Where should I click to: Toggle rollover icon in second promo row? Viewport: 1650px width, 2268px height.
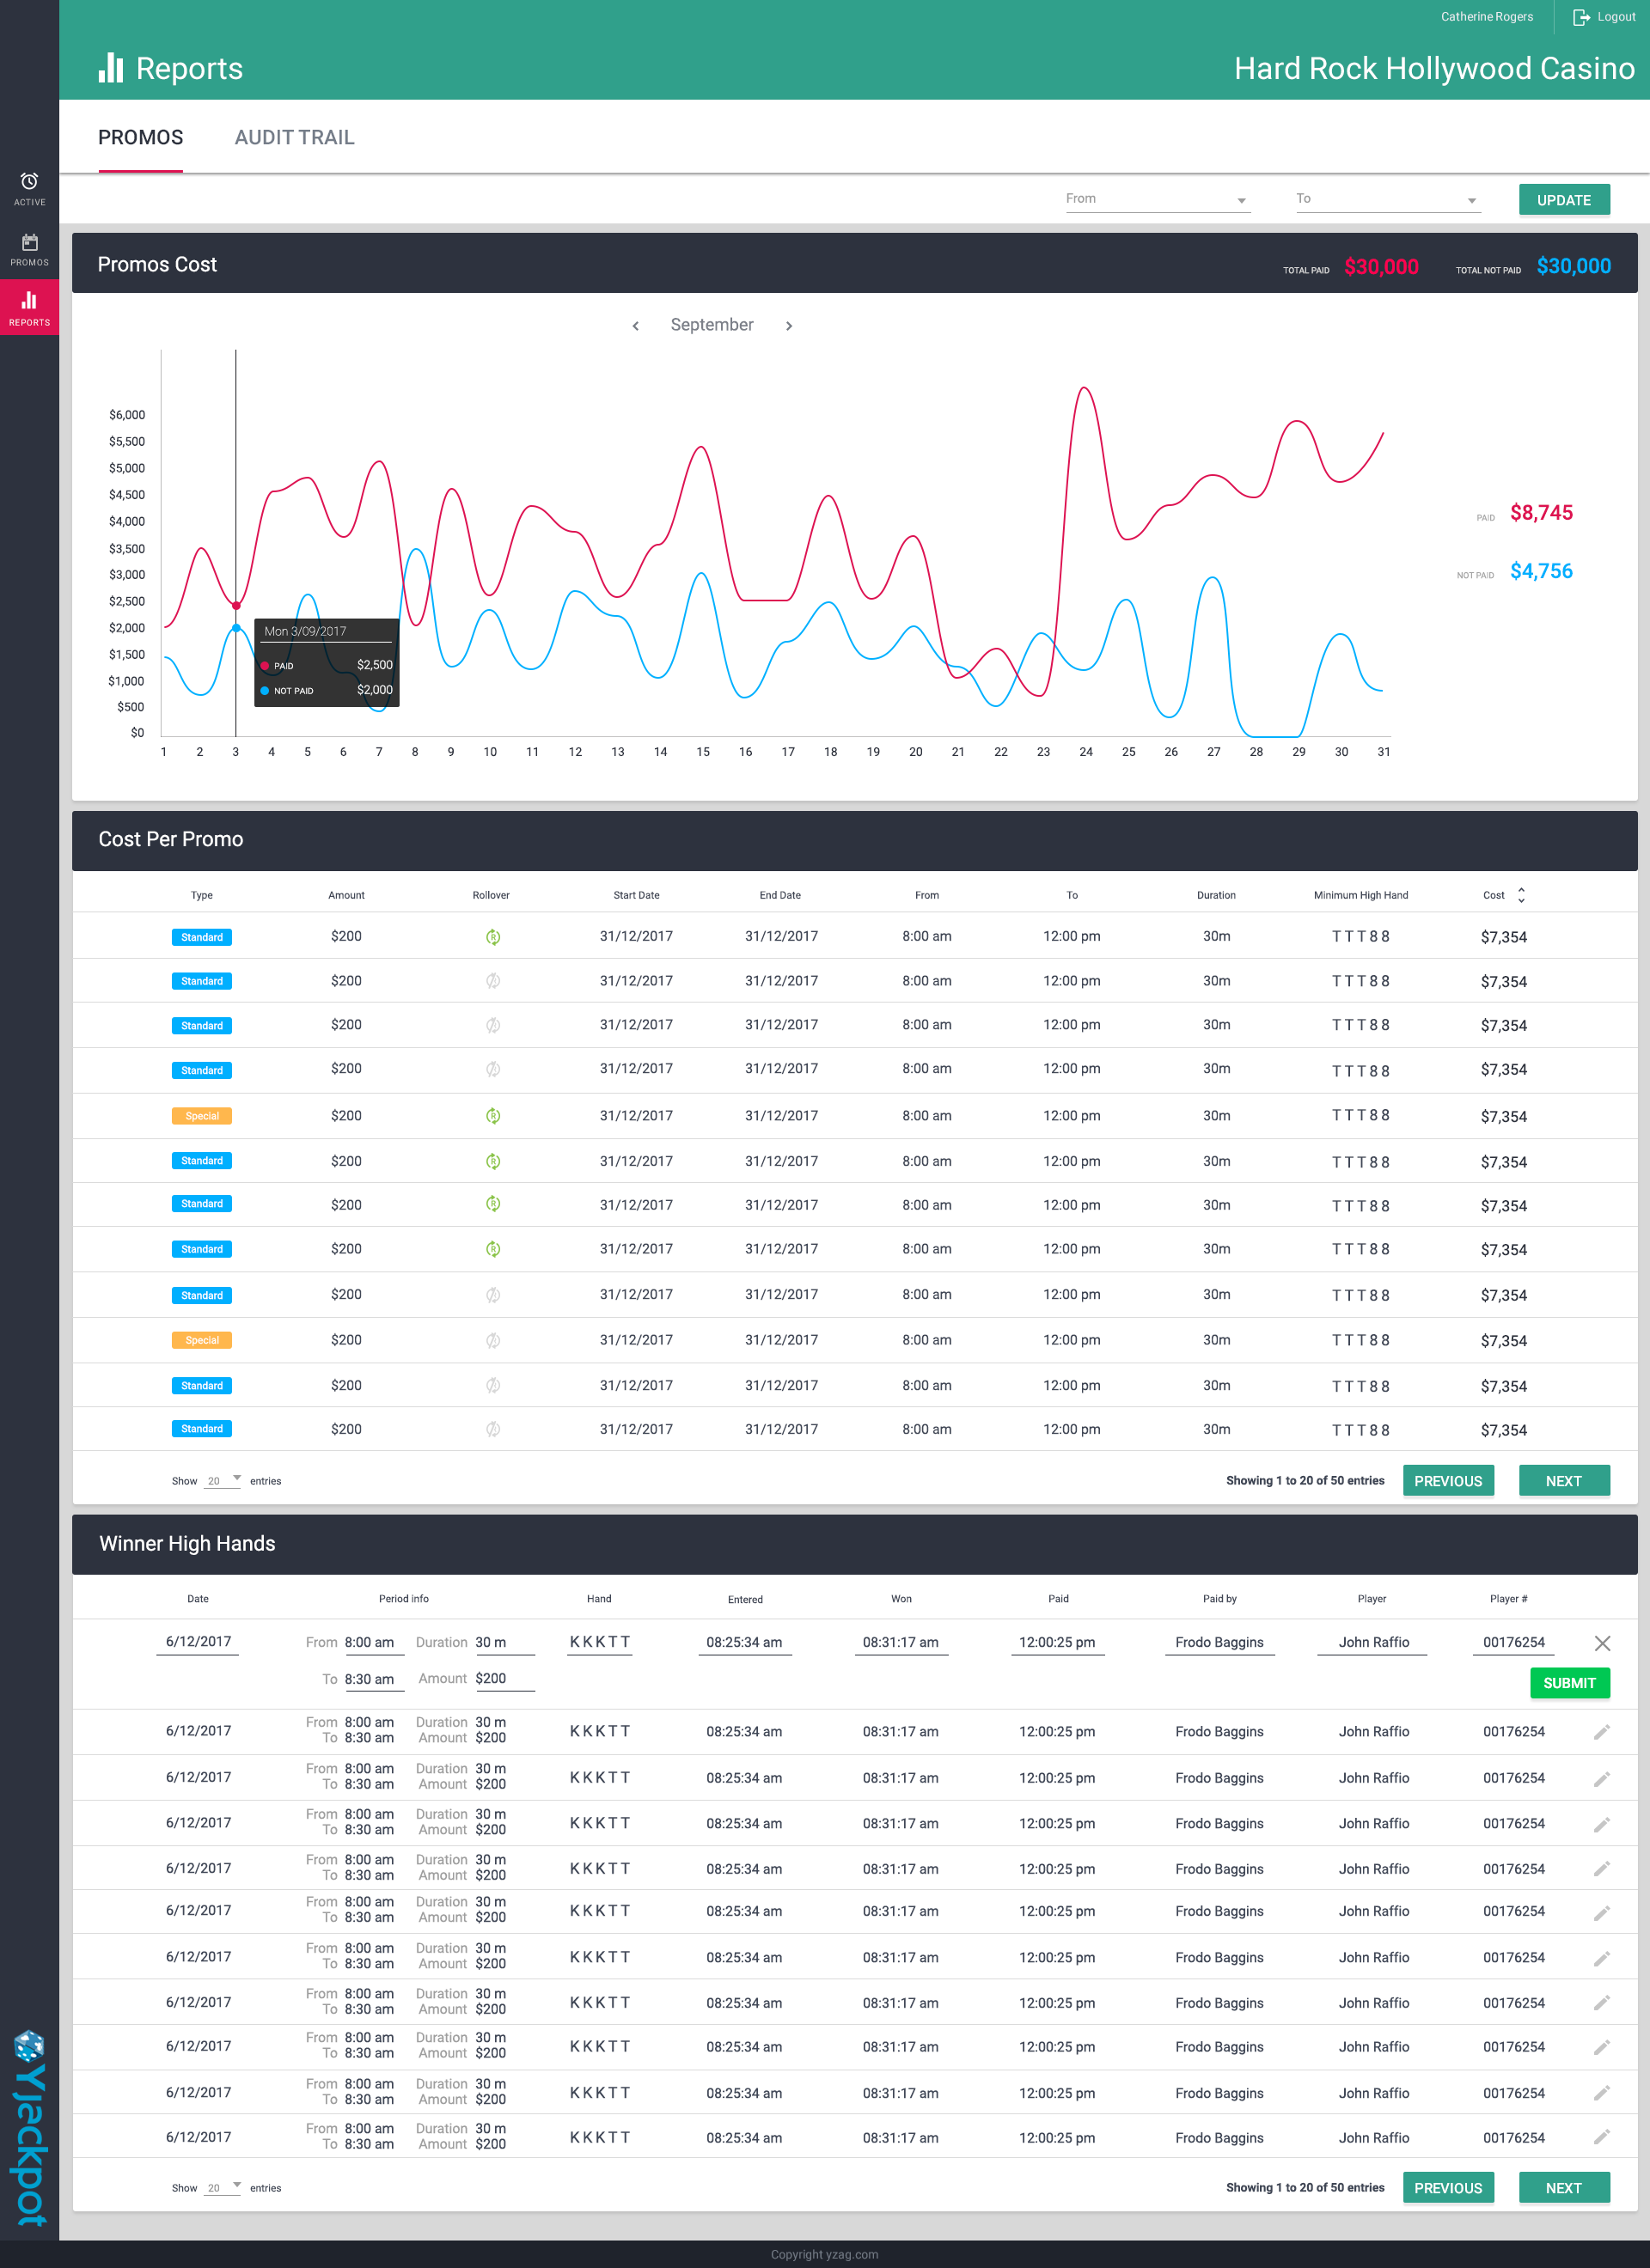pyautogui.click(x=492, y=981)
